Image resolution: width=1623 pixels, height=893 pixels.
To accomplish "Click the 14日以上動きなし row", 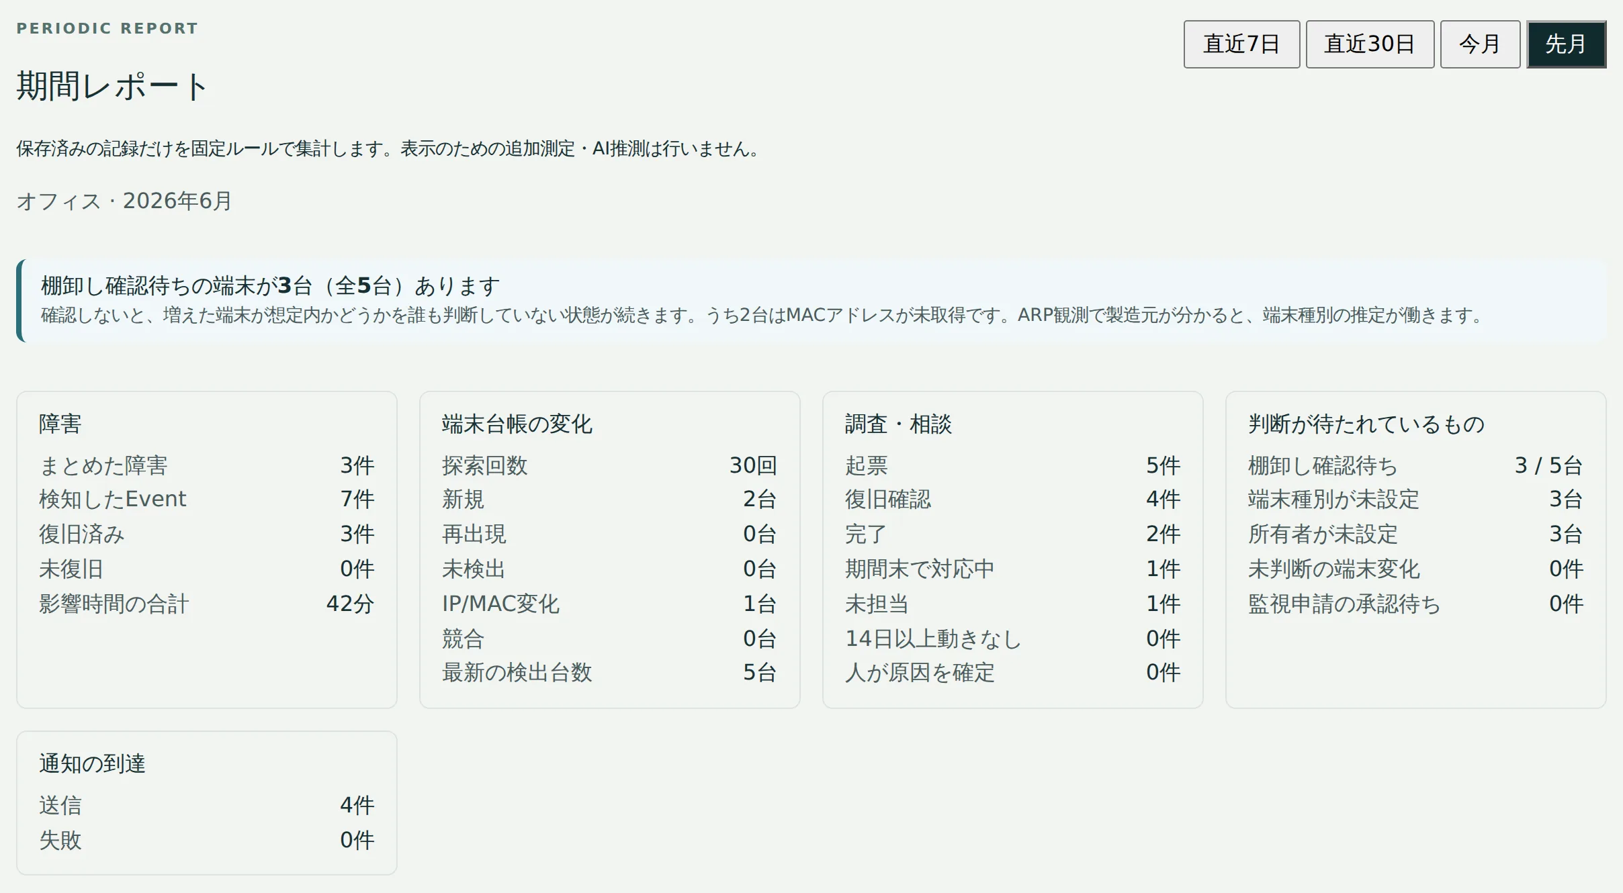I will pos(1013,639).
